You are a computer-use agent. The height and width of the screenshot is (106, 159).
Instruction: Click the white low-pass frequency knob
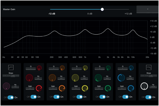pyautogui.click(x=144, y=86)
